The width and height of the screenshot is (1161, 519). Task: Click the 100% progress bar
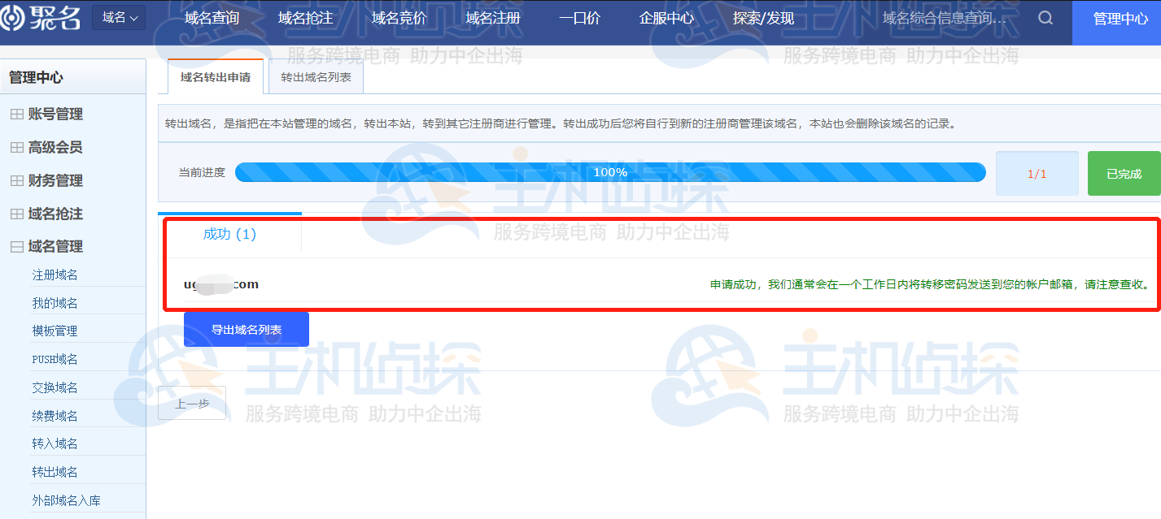[x=610, y=172]
